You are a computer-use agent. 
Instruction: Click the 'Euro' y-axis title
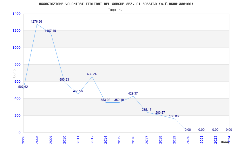[14, 73]
